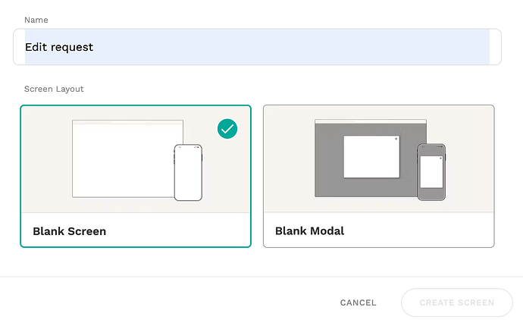Click the small close dot on desktop modal illustration
This screenshot has width=523, height=320.
tap(396, 139)
